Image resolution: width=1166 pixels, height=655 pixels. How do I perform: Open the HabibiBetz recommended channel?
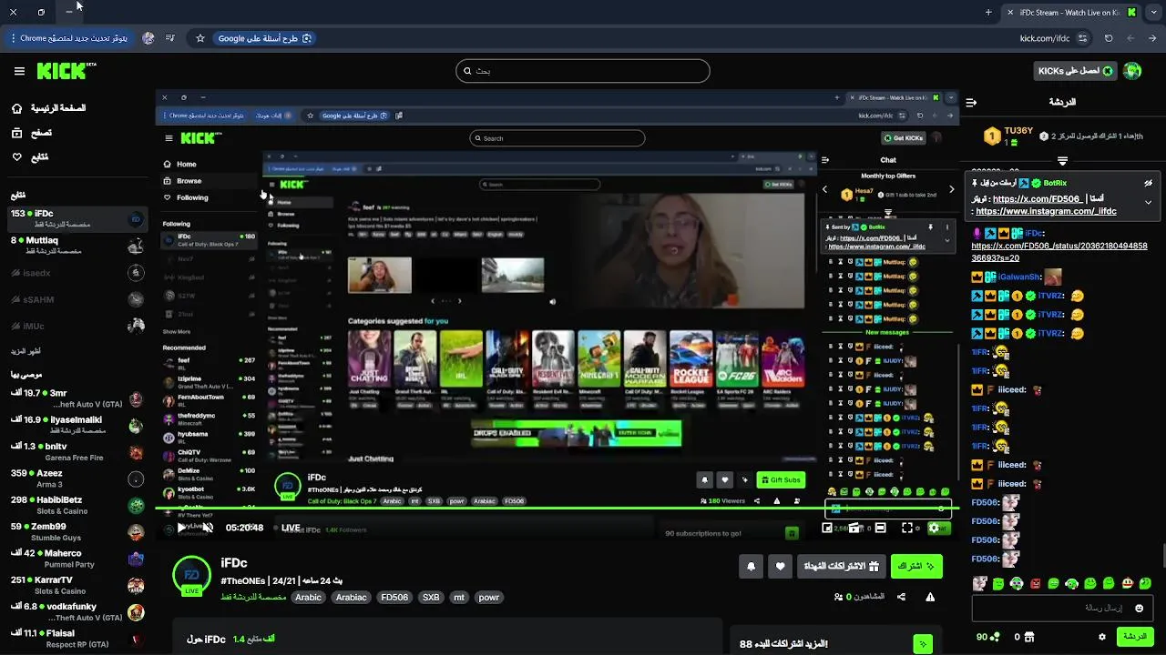pyautogui.click(x=77, y=505)
